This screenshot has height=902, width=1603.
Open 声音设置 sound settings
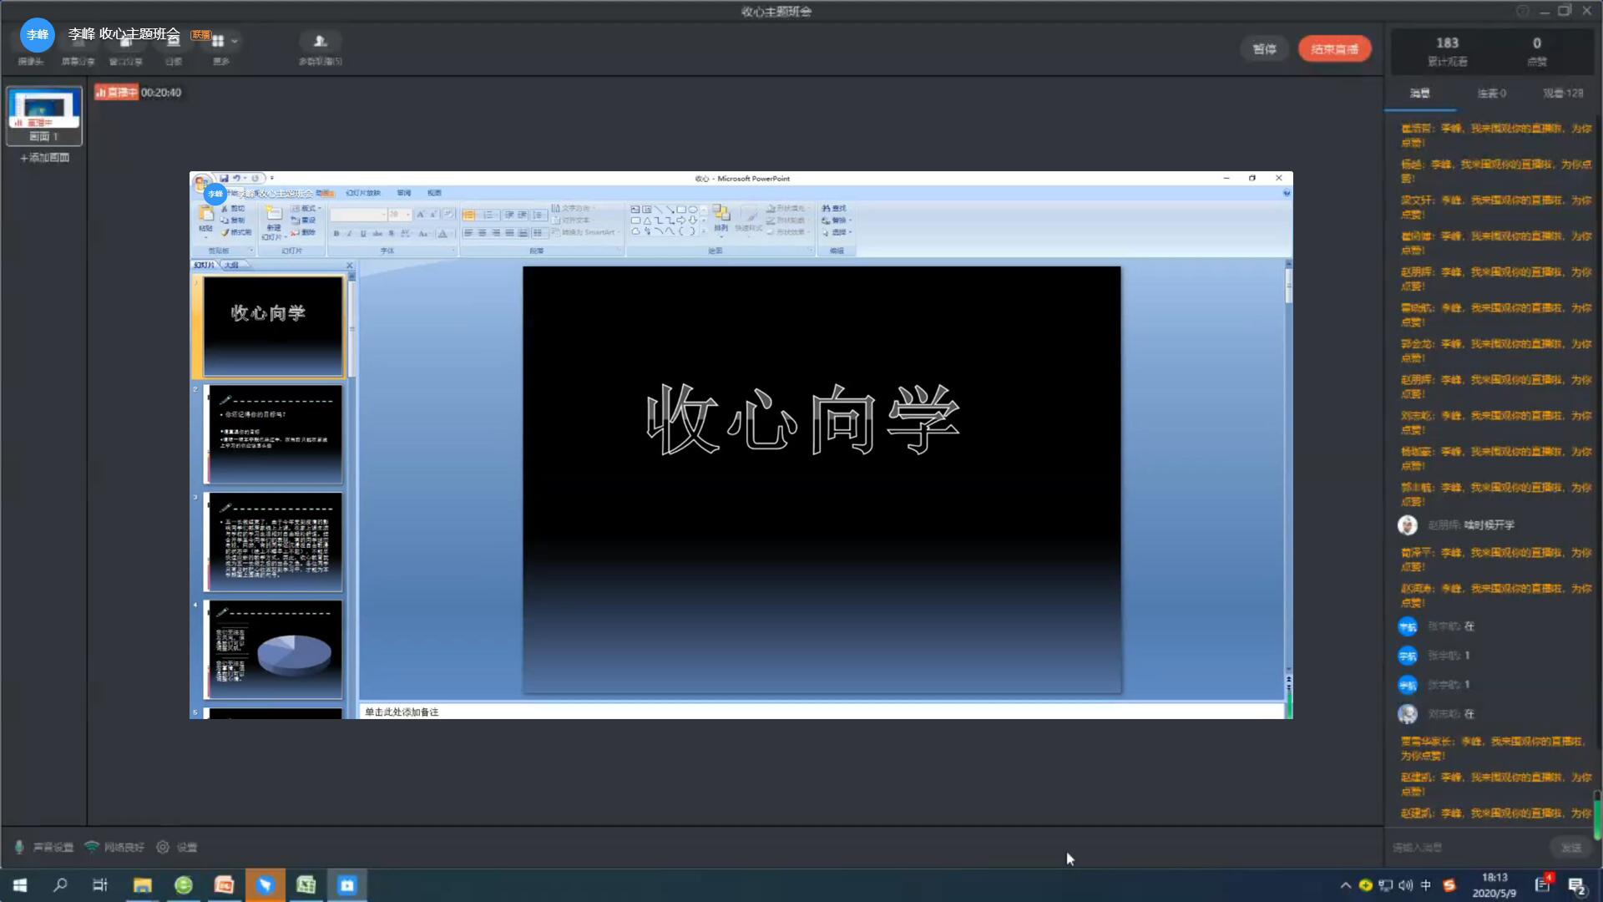coord(44,848)
